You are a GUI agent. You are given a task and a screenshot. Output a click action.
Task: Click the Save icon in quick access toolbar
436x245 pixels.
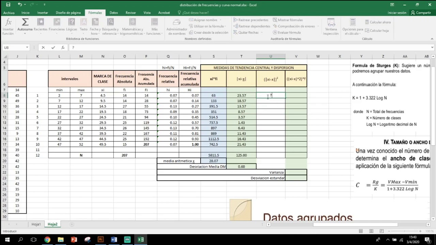(x=8, y=5)
